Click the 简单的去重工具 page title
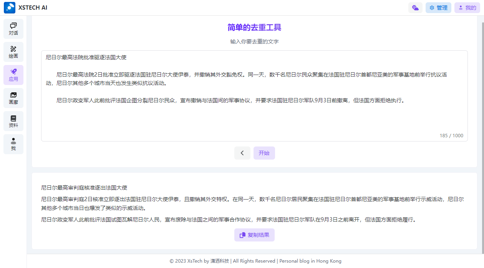The width and height of the screenshot is (484, 268). click(x=254, y=27)
